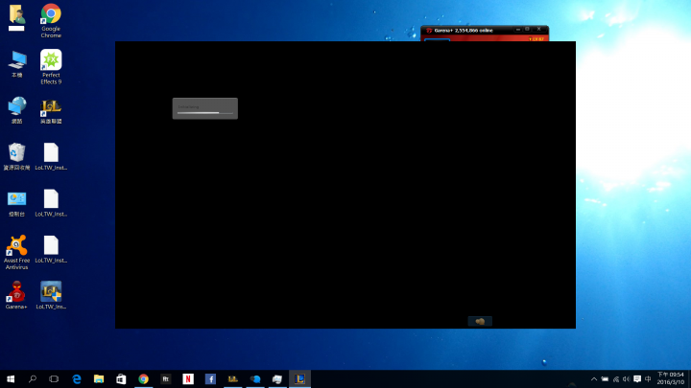Switch to Chrome in the taskbar

143,378
